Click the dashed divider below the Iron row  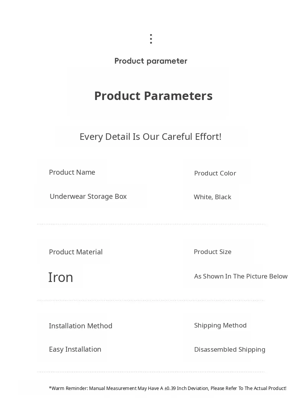[x=151, y=301]
